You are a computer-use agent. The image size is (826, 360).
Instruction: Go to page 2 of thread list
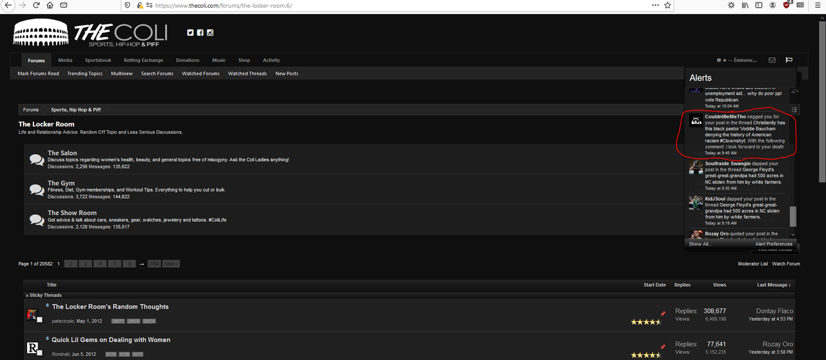click(72, 264)
